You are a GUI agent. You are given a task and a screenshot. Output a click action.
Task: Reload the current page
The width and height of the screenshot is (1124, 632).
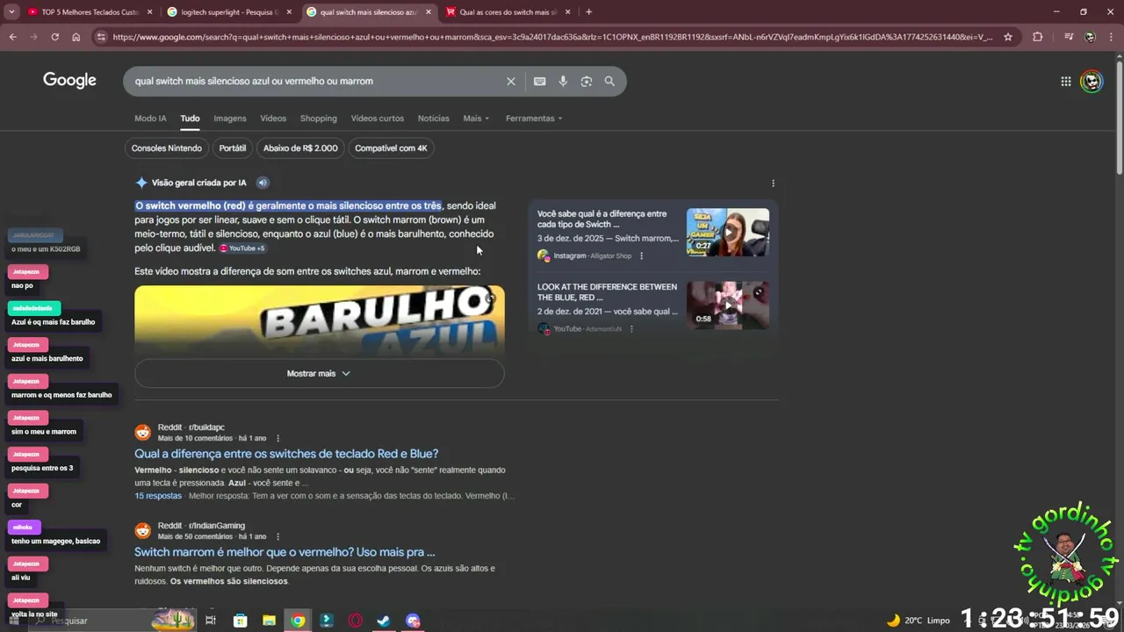pos(54,37)
